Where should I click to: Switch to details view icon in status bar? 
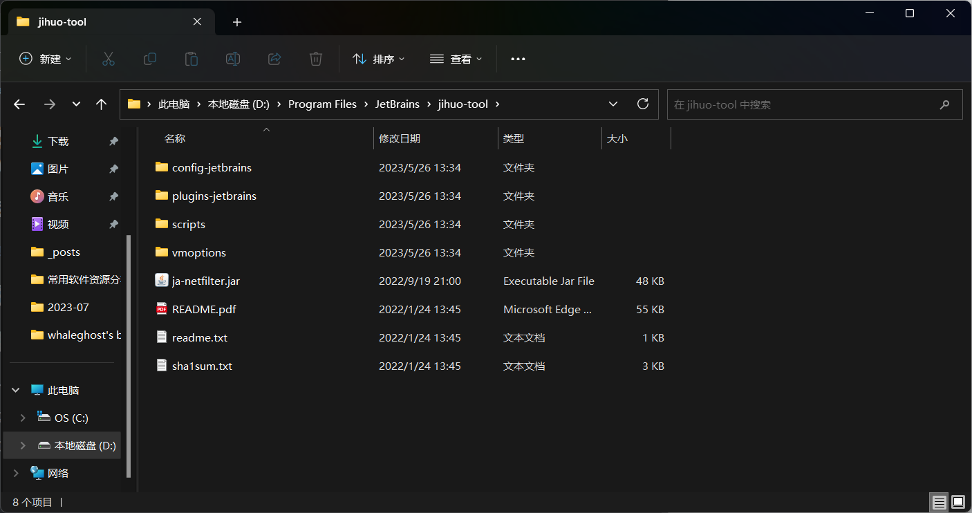(939, 502)
